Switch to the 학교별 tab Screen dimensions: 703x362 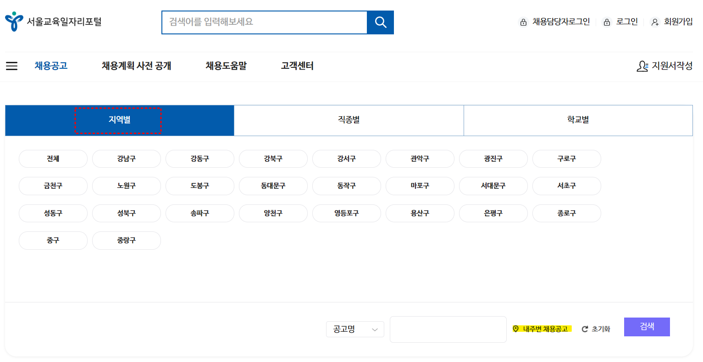point(578,120)
